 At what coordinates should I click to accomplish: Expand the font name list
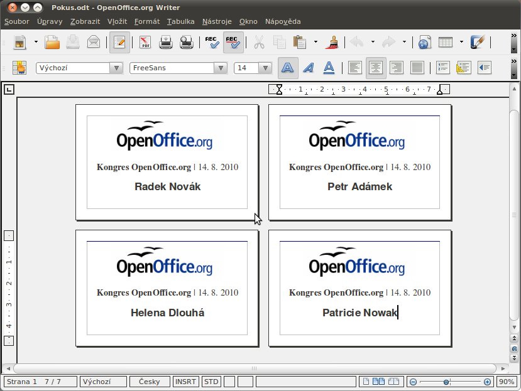pyautogui.click(x=221, y=68)
